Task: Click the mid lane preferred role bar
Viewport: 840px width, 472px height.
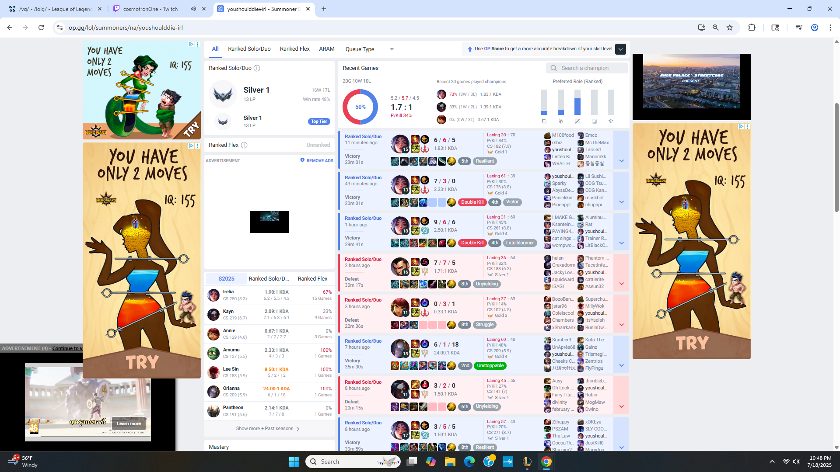Action: pos(577,103)
